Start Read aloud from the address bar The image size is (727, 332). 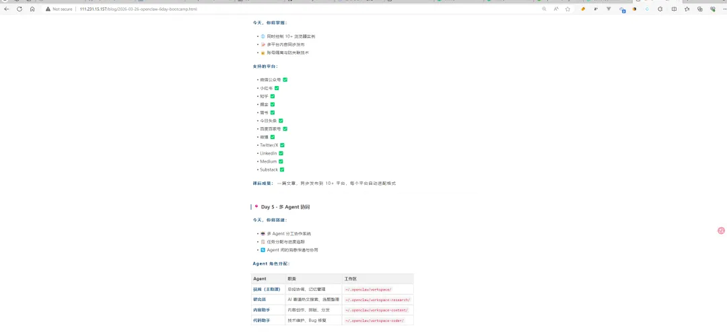(x=556, y=9)
